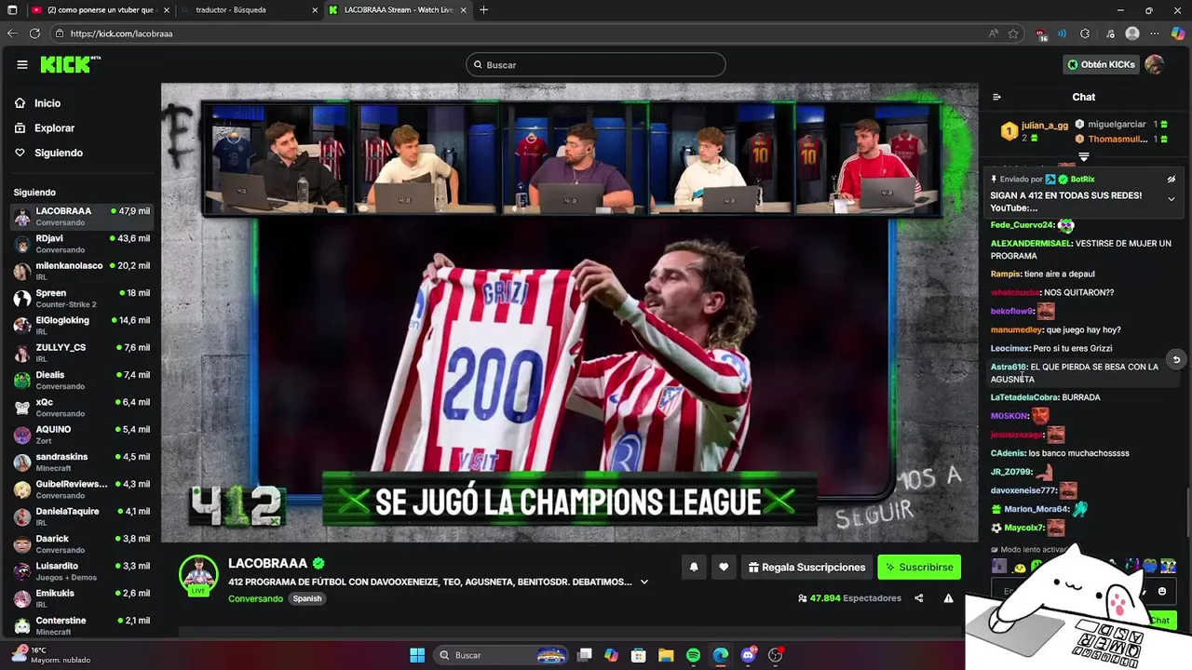The width and height of the screenshot is (1192, 670).
Task: Open Copilot icon in Edge toolbar
Action: [x=1178, y=33]
